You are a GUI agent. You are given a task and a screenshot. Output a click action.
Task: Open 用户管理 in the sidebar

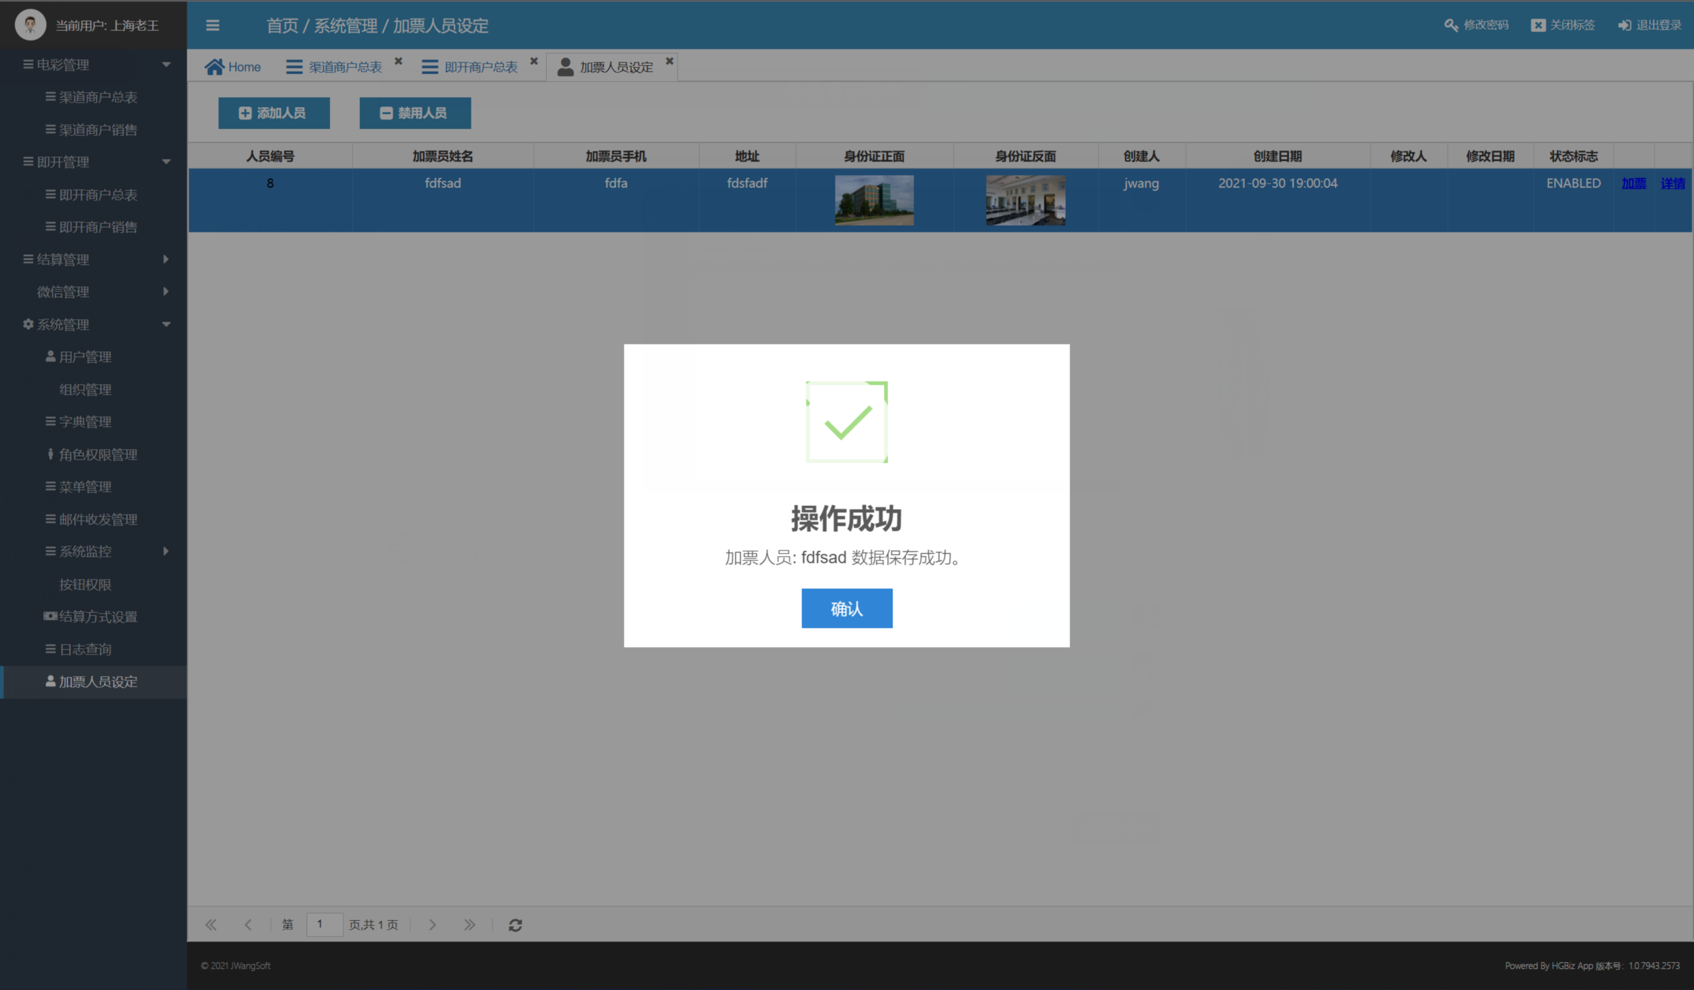(94, 356)
